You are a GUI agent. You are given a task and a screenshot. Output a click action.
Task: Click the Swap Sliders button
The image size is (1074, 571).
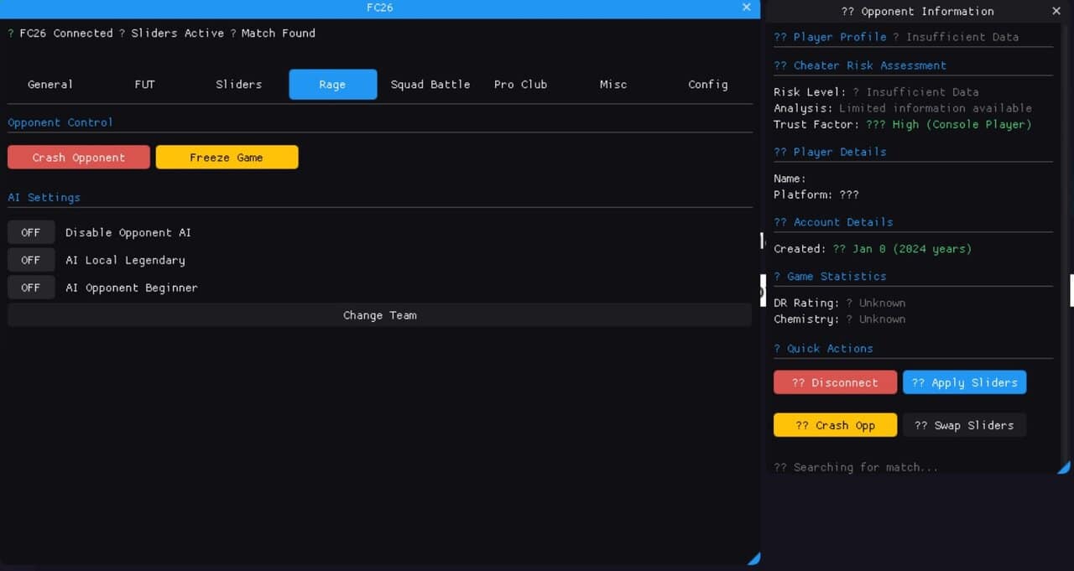click(x=964, y=425)
